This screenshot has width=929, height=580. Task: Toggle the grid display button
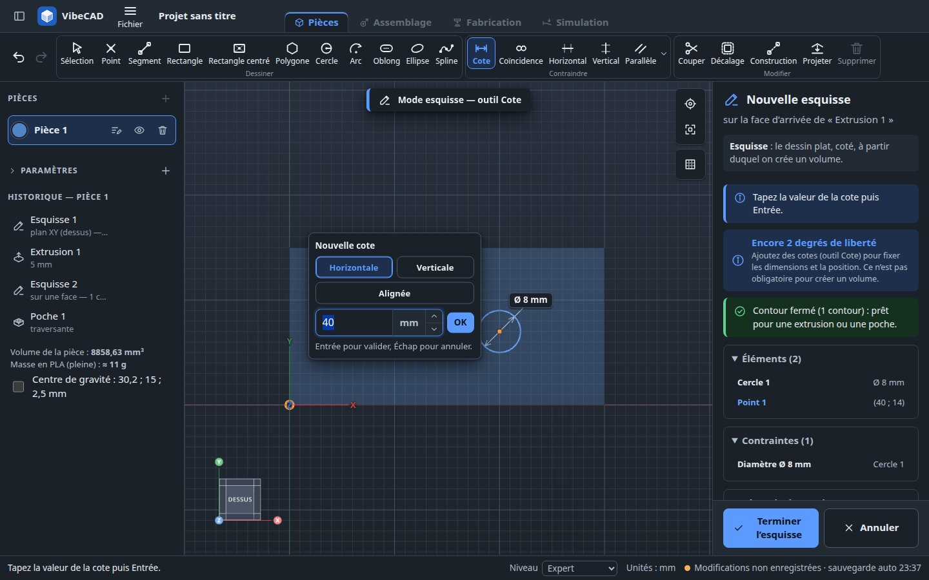[690, 164]
